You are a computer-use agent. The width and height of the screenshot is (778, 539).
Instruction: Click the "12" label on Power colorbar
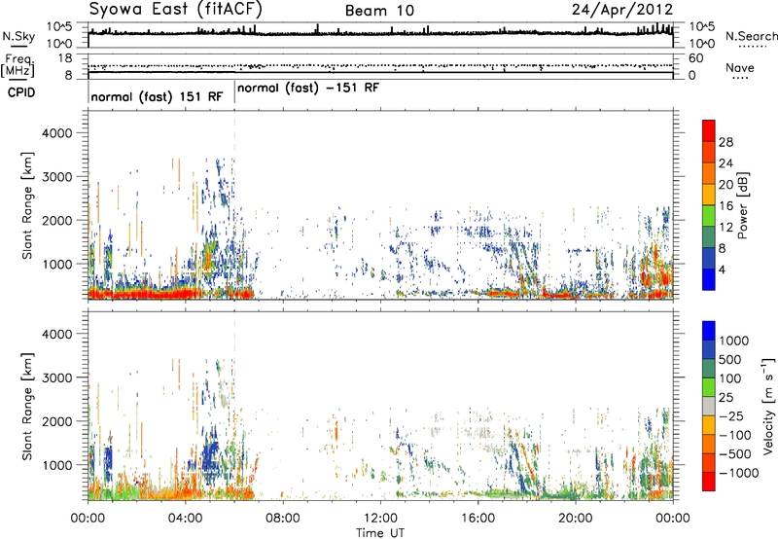point(725,227)
